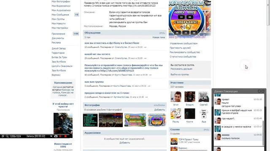Open first green-text photo thumbnail in album

coord(90,120)
